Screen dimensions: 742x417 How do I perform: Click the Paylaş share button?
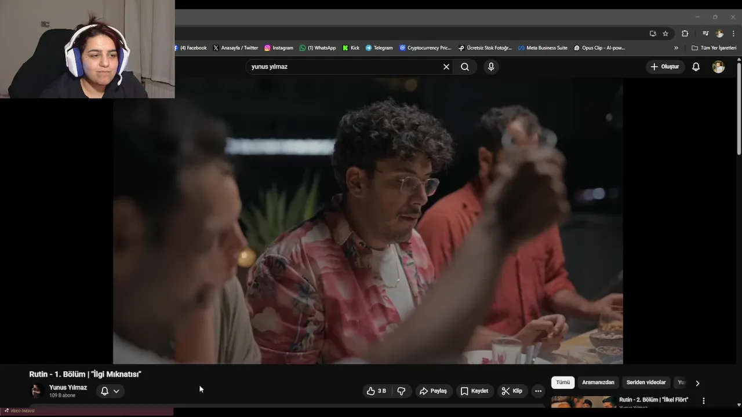(433, 391)
